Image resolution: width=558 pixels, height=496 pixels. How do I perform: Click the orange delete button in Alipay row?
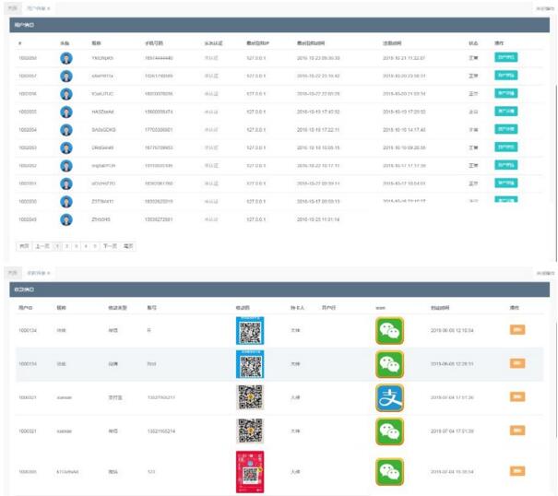pyautogui.click(x=516, y=398)
